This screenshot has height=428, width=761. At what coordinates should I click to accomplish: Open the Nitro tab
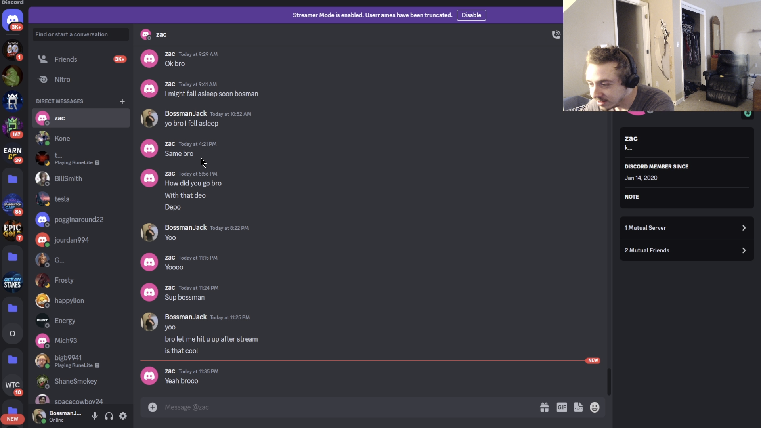(x=81, y=80)
